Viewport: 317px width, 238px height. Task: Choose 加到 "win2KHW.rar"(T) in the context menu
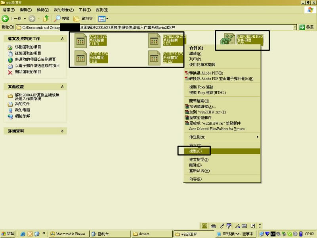point(222,112)
